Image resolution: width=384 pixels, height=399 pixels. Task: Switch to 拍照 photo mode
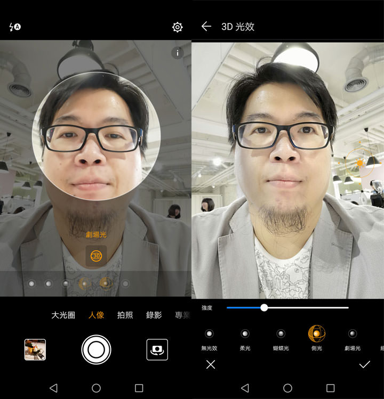click(x=125, y=315)
